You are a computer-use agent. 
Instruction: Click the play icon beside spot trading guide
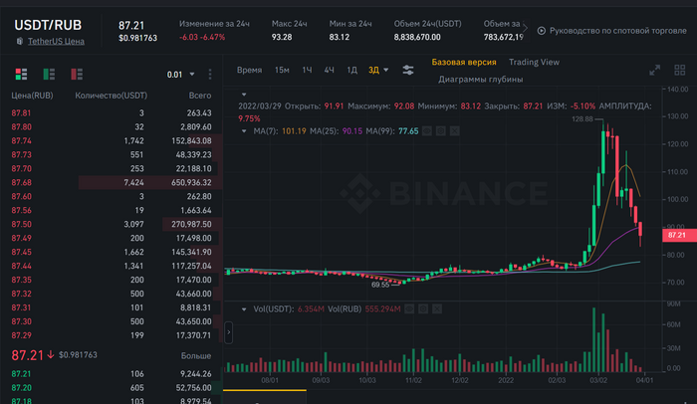click(x=541, y=32)
